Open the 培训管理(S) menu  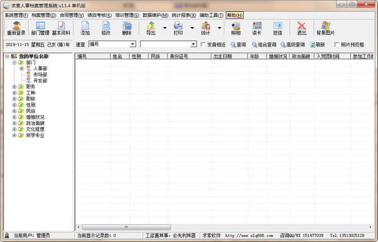pyautogui.click(x=127, y=15)
